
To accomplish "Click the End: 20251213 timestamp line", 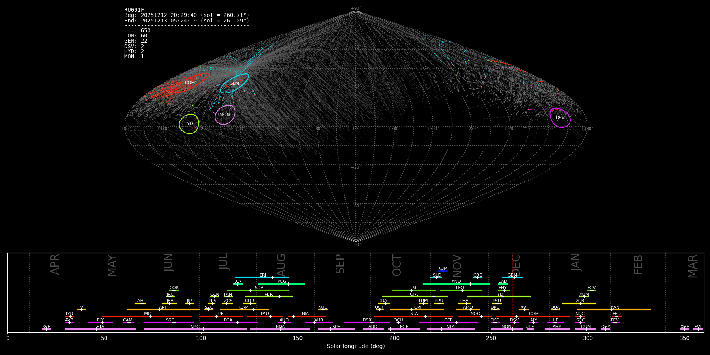I will [187, 21].
